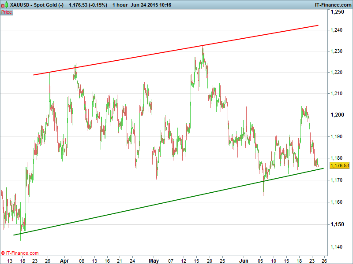
Task: Click the 1,200 price axis label
Action: tap(338, 115)
